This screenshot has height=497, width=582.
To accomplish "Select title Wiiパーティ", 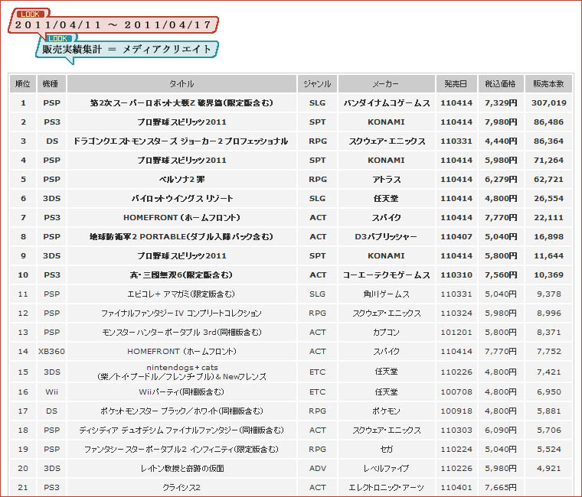I will (181, 392).
